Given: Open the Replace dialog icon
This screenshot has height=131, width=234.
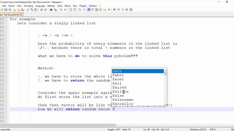Looking at the screenshot, I should [55, 10].
